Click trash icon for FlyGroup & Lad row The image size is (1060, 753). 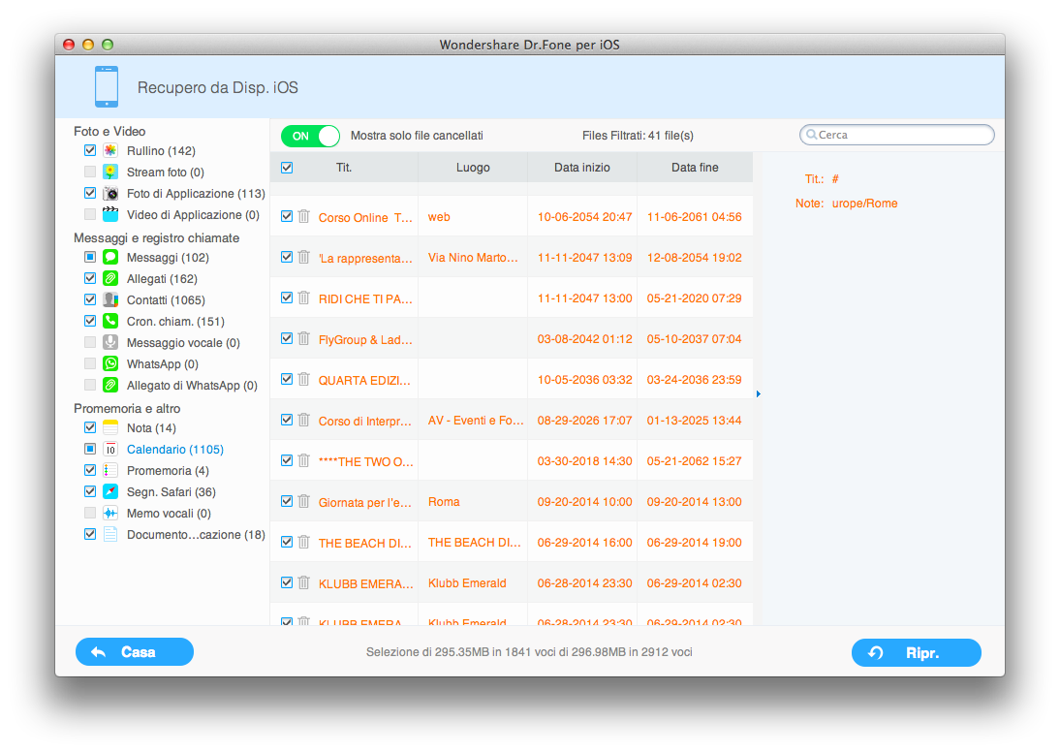304,338
